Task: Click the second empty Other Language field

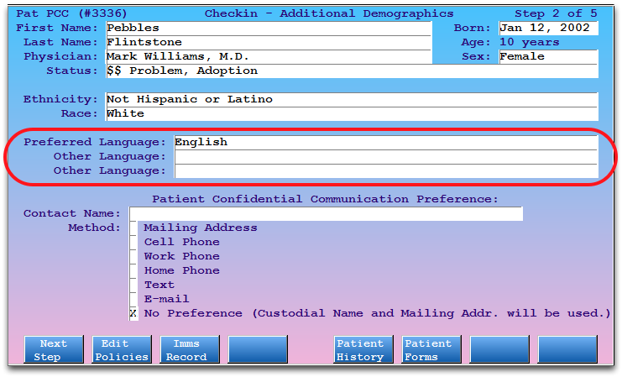Action: [386, 171]
